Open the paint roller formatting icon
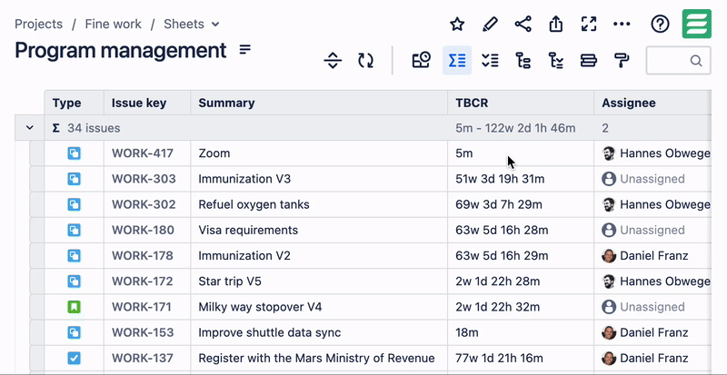 [622, 60]
